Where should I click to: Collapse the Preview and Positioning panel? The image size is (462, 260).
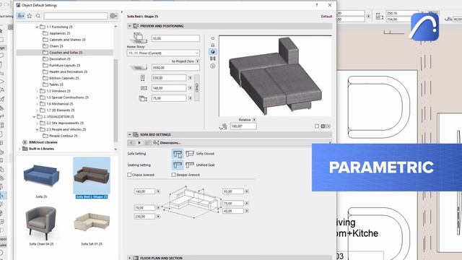(x=129, y=26)
